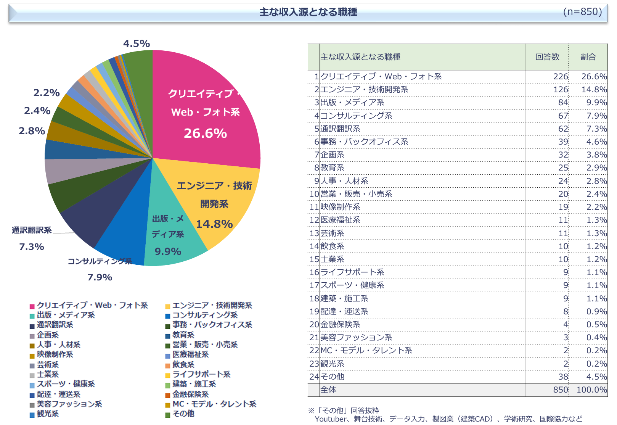Select the 9.9% label on the teal pie slice
617x425 pixels.
(x=168, y=251)
